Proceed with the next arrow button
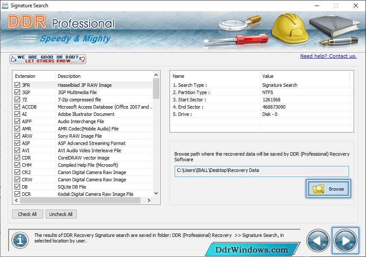The image size is (366, 257). pos(345,240)
